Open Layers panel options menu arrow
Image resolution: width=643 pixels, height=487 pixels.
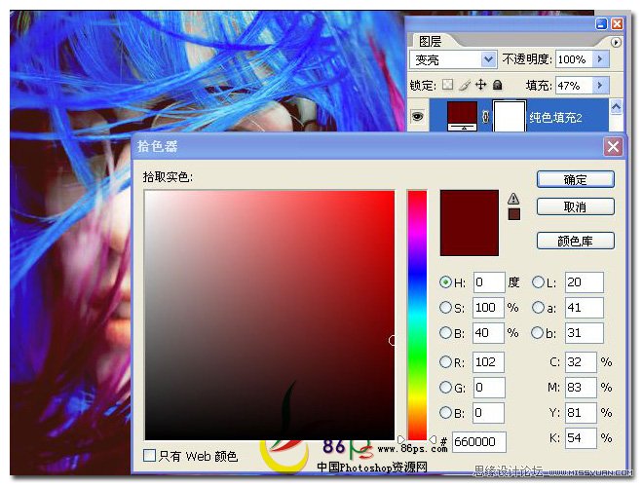tap(616, 42)
